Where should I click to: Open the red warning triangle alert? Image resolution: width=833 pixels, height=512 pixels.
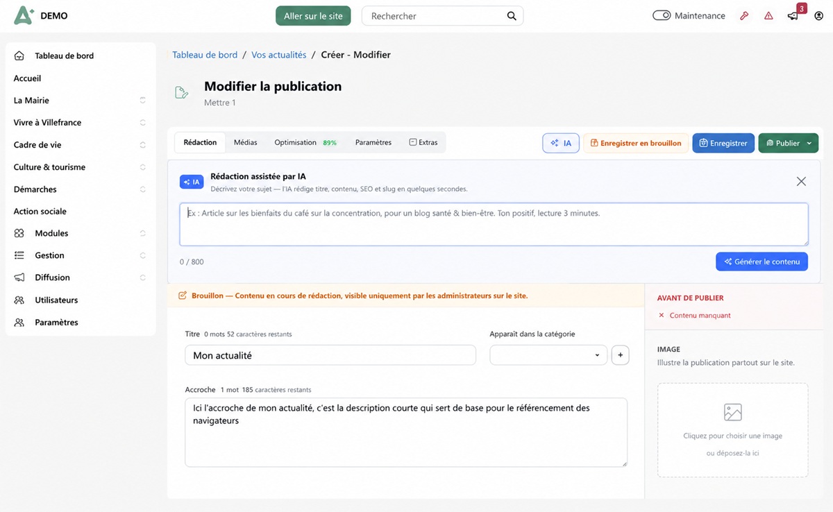[768, 16]
